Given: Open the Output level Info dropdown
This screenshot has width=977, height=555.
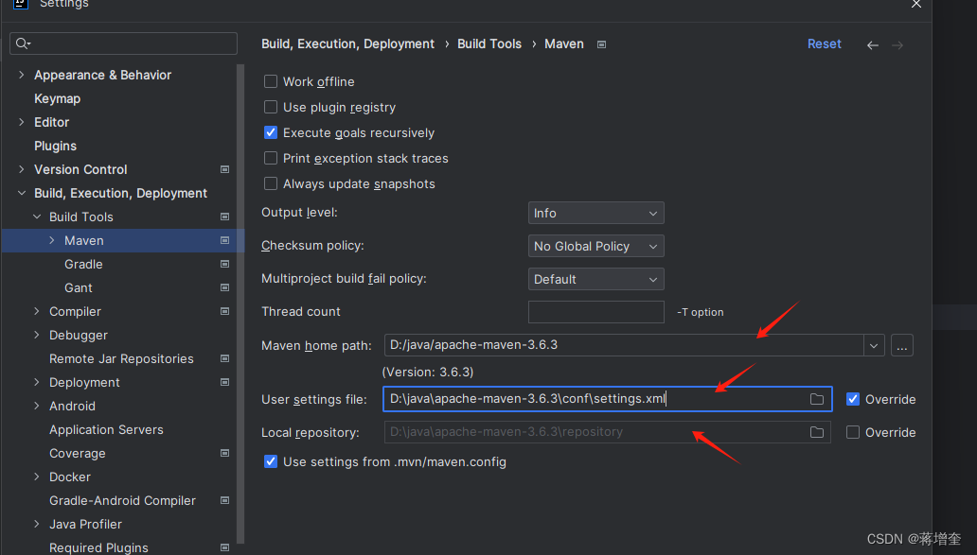Looking at the screenshot, I should 595,213.
